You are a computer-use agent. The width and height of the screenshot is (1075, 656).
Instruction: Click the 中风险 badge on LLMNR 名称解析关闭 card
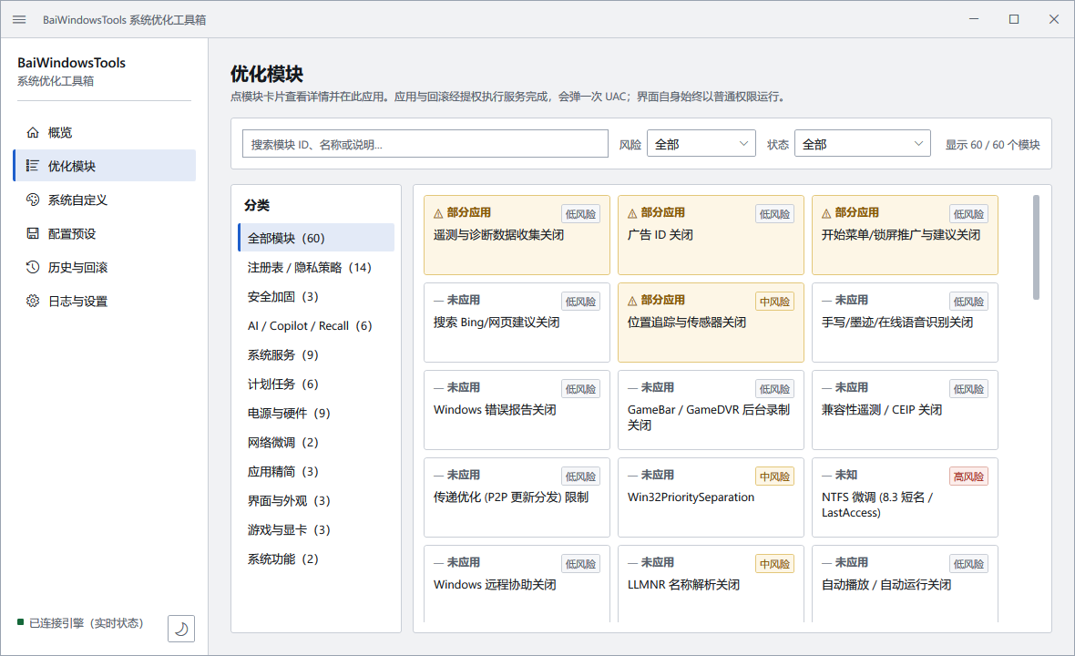click(774, 564)
